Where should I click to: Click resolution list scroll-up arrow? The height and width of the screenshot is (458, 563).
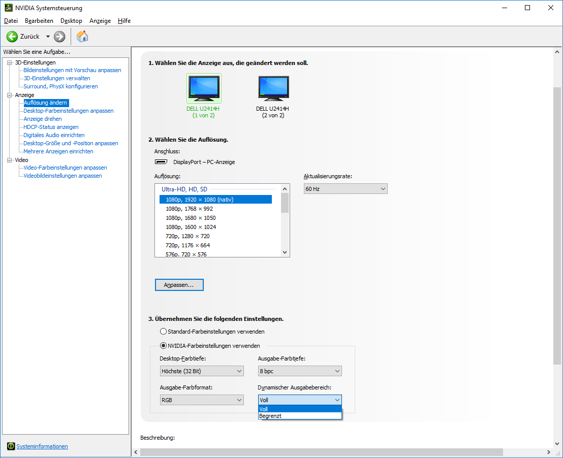pos(285,189)
